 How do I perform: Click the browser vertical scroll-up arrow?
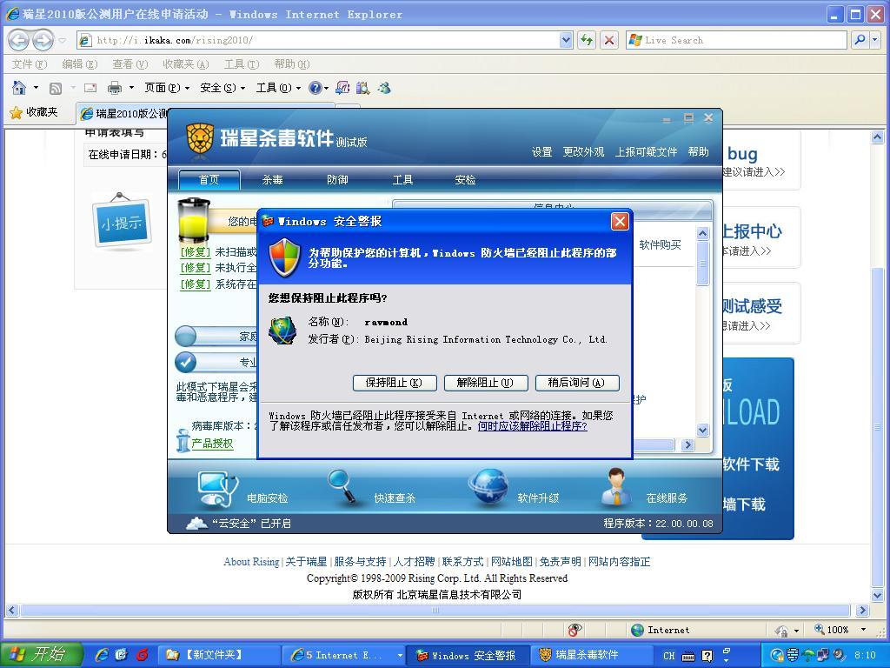pos(878,137)
